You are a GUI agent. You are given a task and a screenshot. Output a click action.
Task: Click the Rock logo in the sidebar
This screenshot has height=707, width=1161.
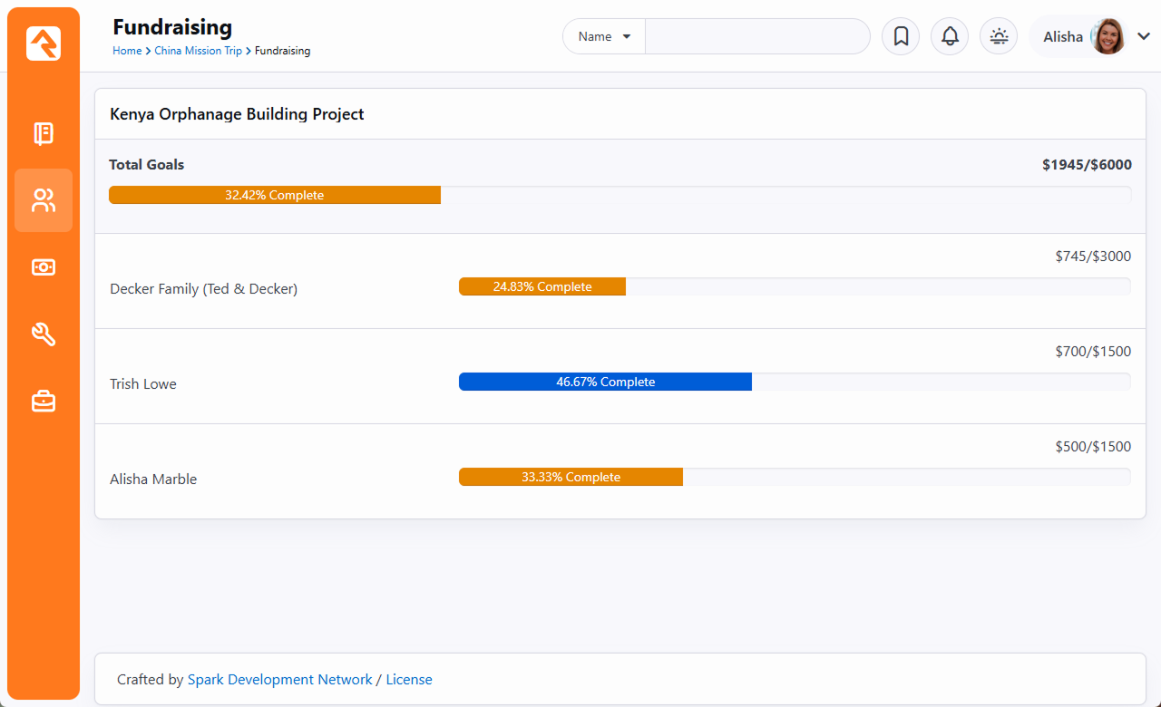[x=44, y=44]
